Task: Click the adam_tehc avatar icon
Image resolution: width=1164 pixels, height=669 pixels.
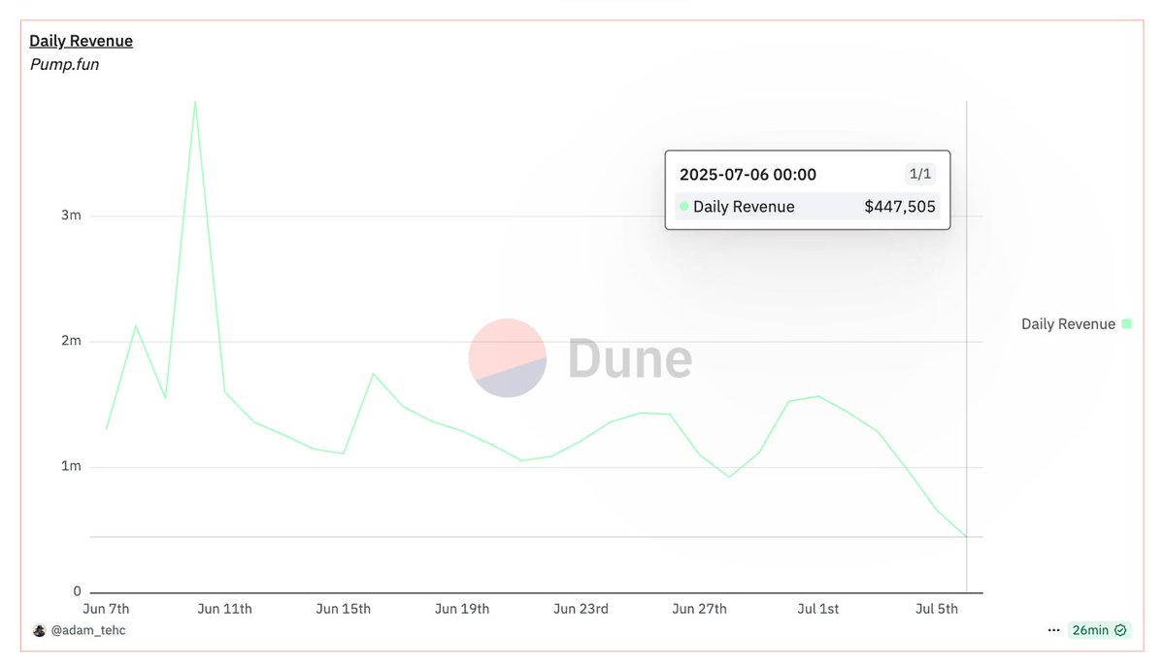Action: [x=40, y=630]
